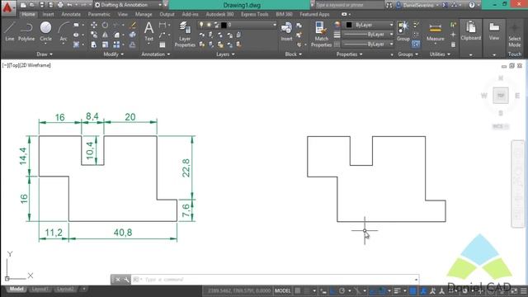The image size is (528, 297).
Task: Click the Plot print icon in quick access
Action: pos(60,5)
